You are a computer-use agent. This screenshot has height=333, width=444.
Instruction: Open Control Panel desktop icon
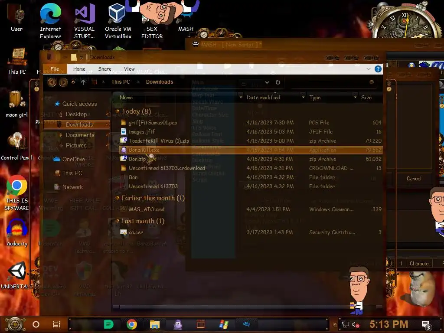pos(17,146)
